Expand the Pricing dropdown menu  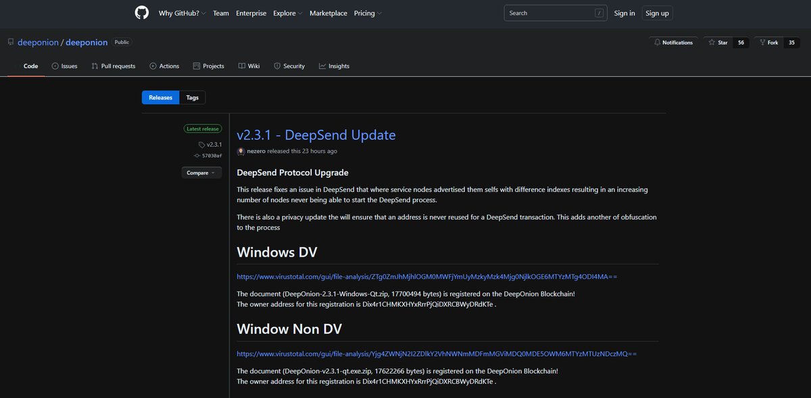click(368, 13)
